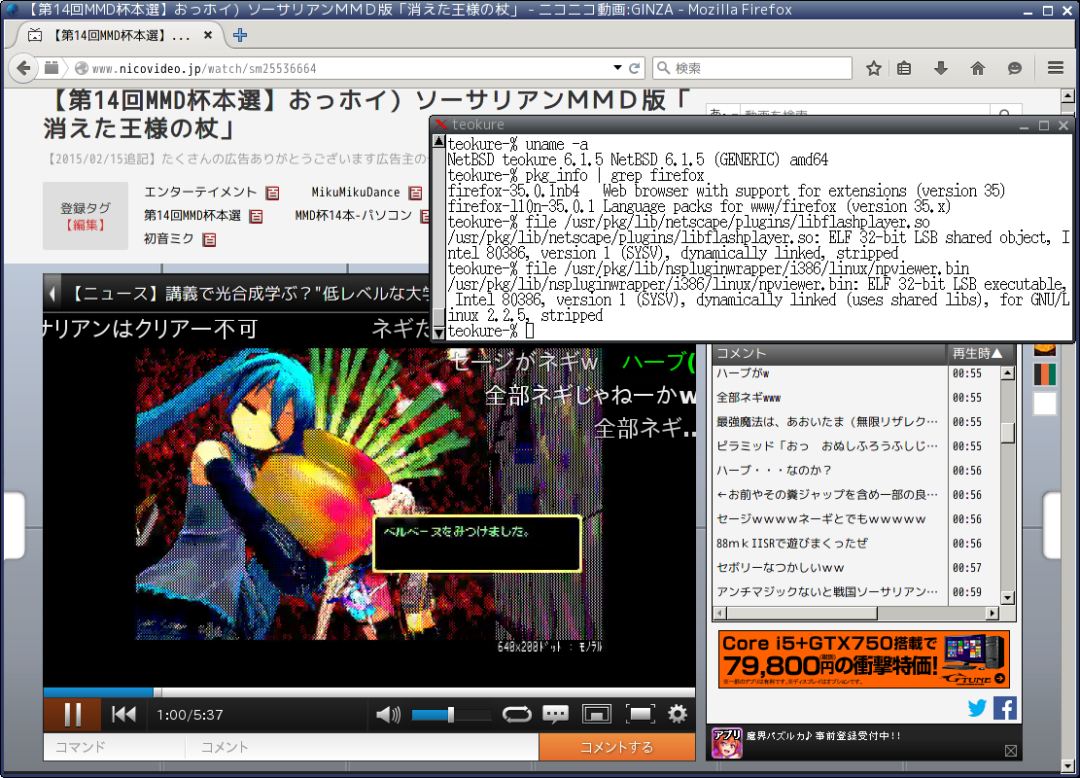Open Firefox hamburger menu

[x=1056, y=67]
